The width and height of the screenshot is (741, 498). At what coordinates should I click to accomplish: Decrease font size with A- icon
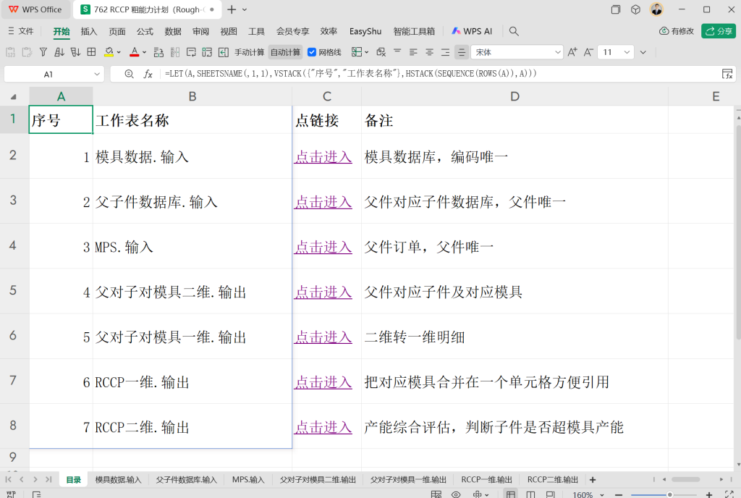pyautogui.click(x=588, y=52)
